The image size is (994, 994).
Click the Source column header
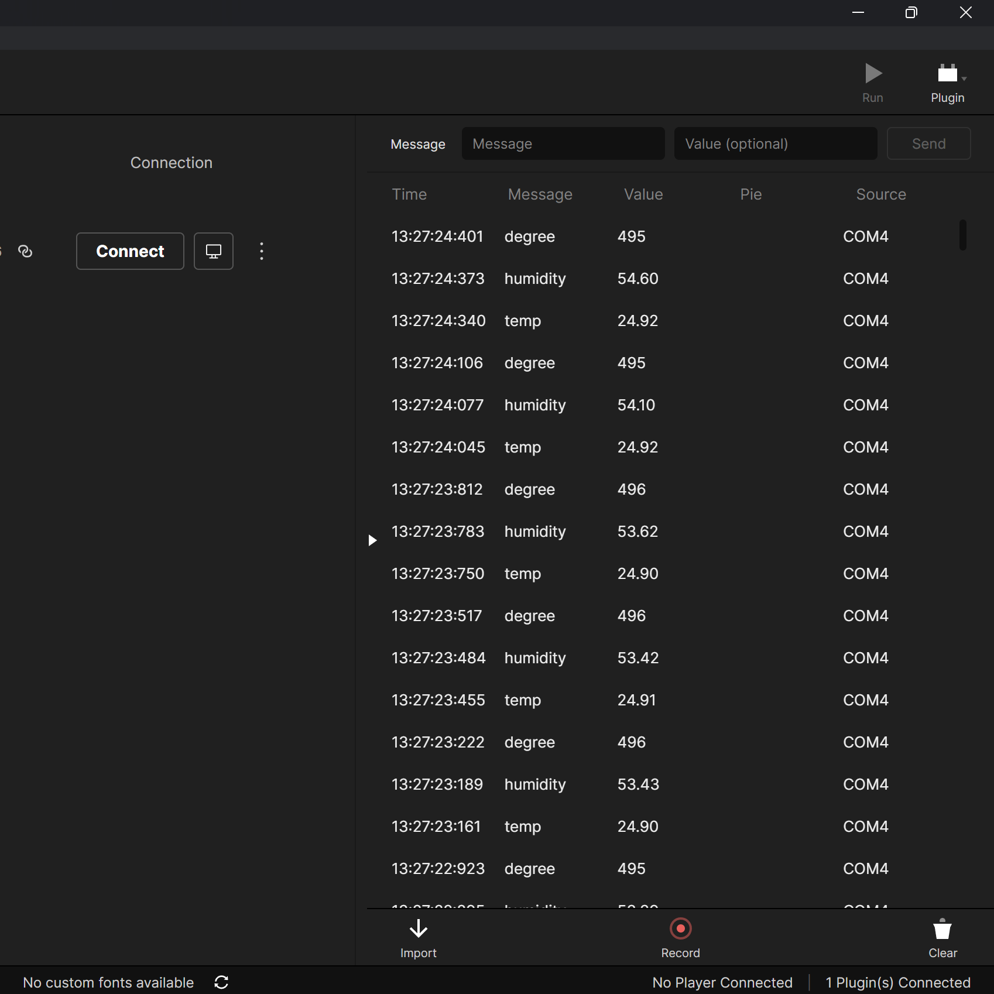(881, 194)
